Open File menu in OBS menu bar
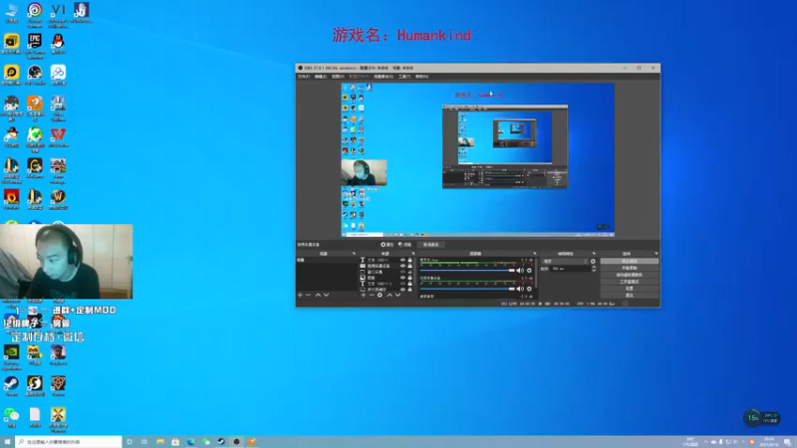This screenshot has height=448, width=797. click(304, 77)
